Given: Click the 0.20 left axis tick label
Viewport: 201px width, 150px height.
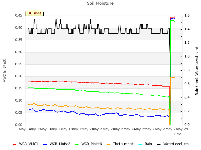Looking at the screenshot, I should click(x=19, y=76).
